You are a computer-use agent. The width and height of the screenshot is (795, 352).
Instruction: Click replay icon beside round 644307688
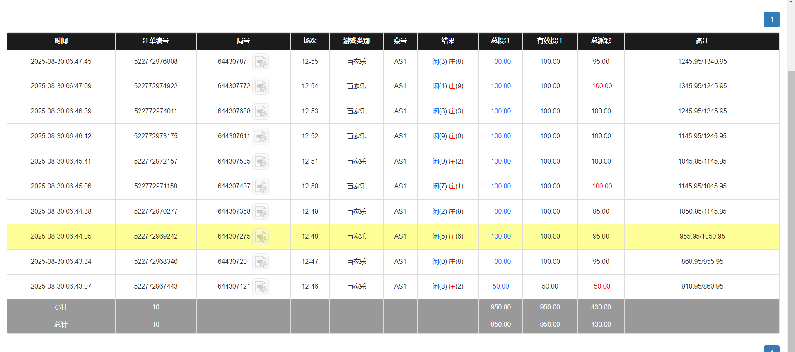coord(261,112)
